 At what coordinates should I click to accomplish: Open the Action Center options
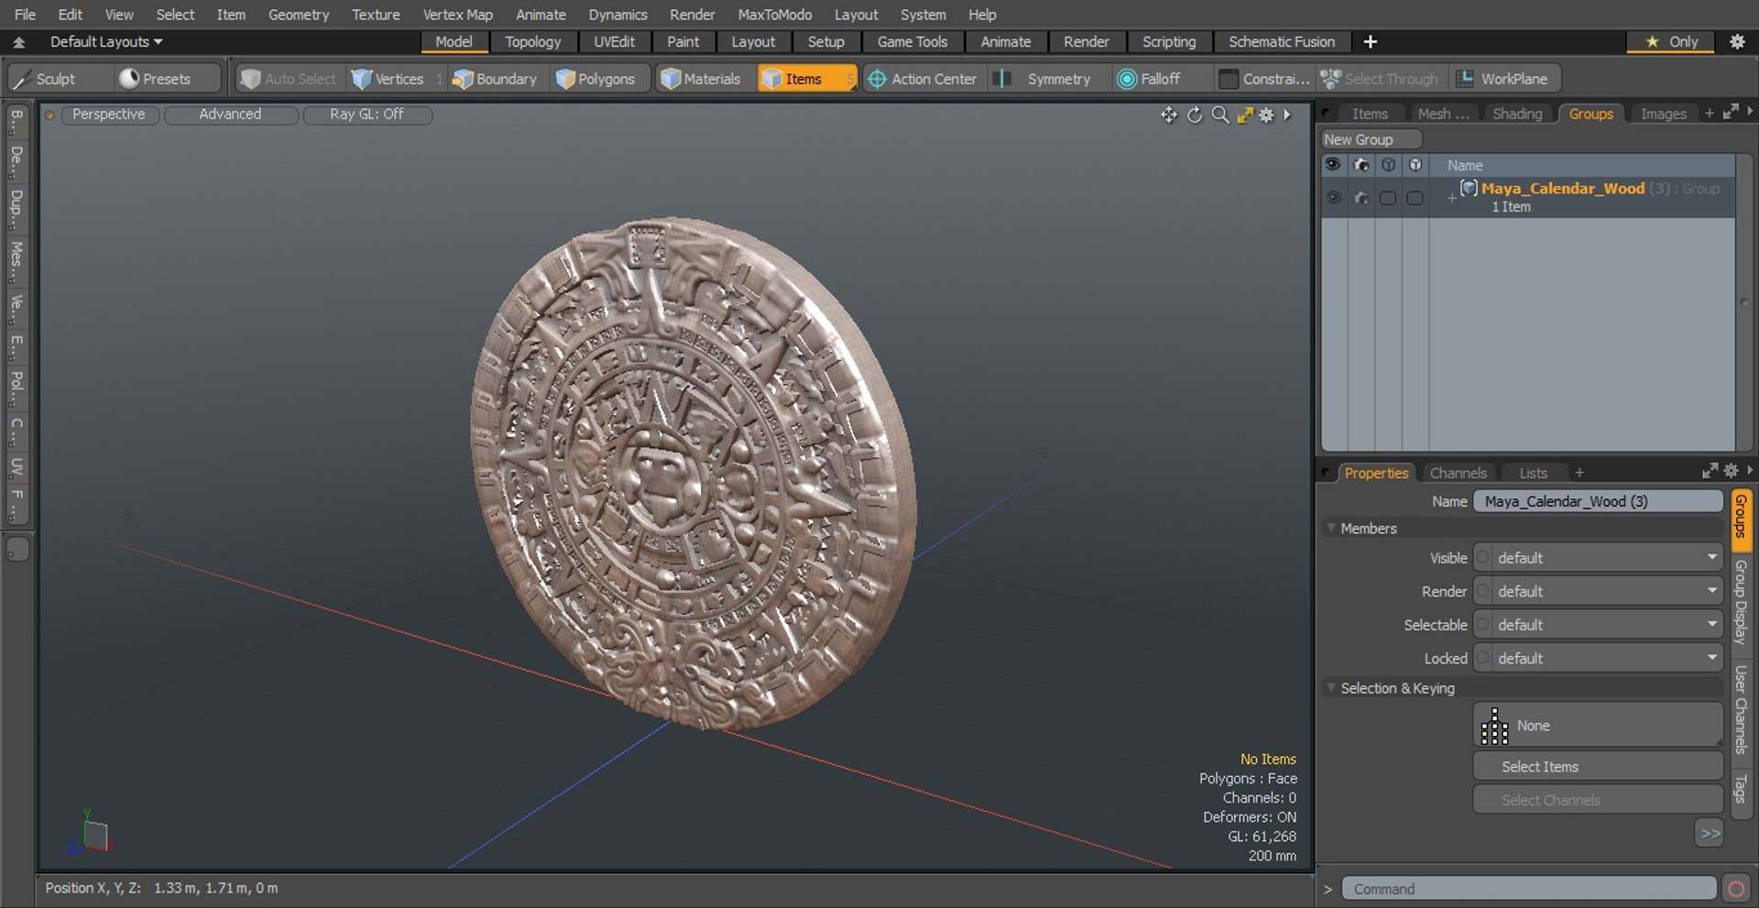923,79
